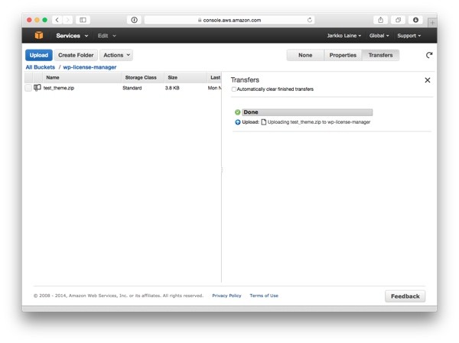The height and width of the screenshot is (343, 459).
Task: Click the privacy report icon beside address bar
Action: pos(135,20)
